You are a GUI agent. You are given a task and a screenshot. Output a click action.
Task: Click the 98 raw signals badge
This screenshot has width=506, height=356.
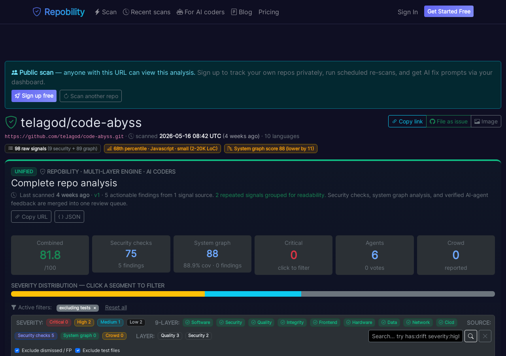tap(53, 149)
